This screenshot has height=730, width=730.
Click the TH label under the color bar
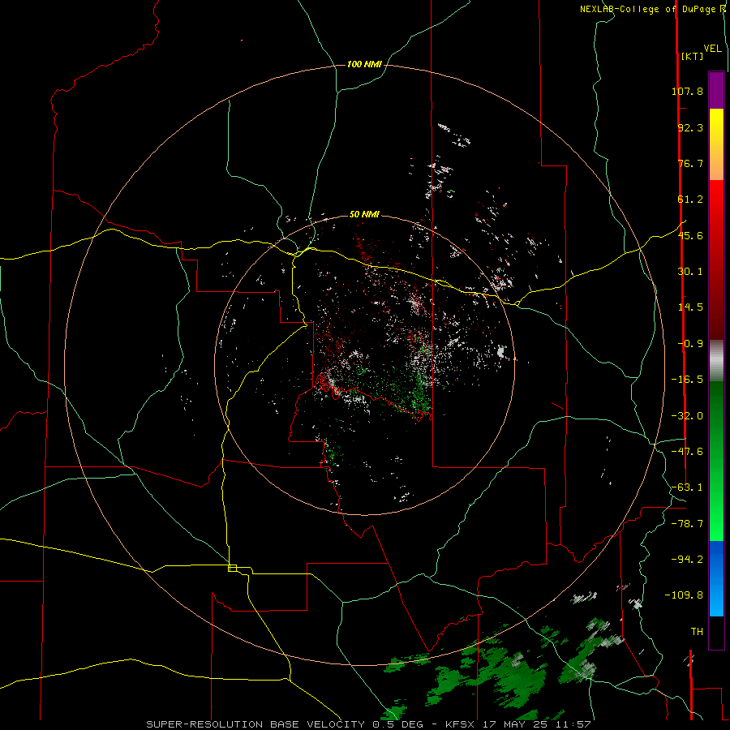[697, 632]
